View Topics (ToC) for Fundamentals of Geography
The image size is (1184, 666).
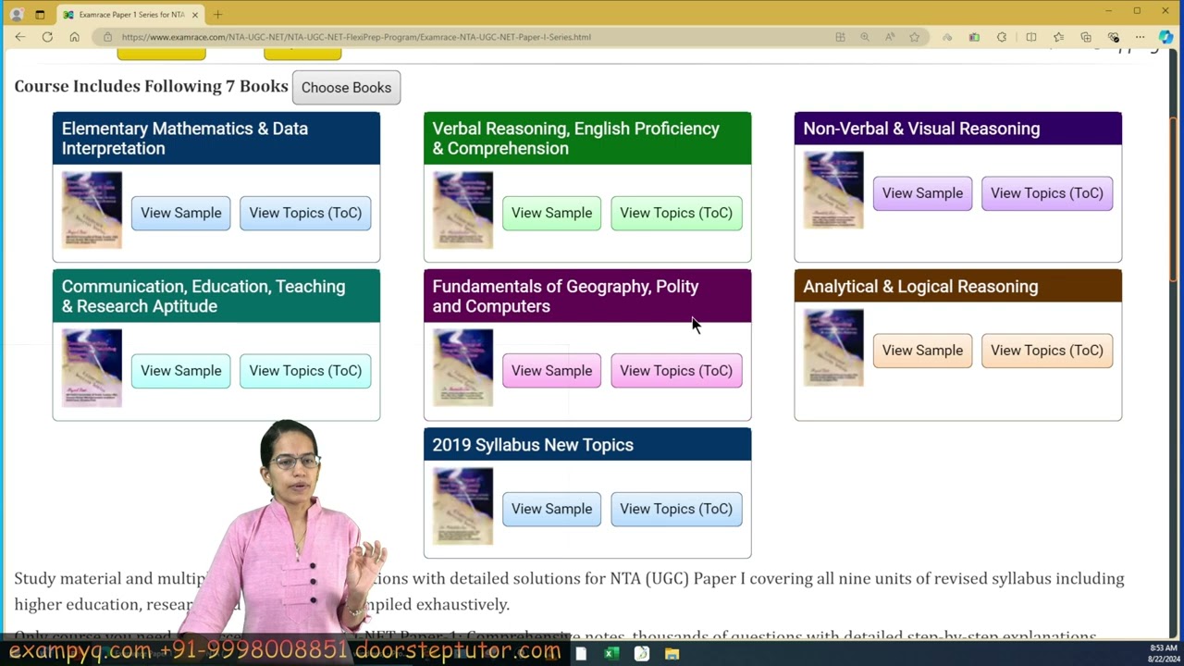tap(676, 371)
